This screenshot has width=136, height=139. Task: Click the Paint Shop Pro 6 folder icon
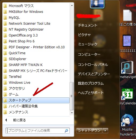point(5,41)
